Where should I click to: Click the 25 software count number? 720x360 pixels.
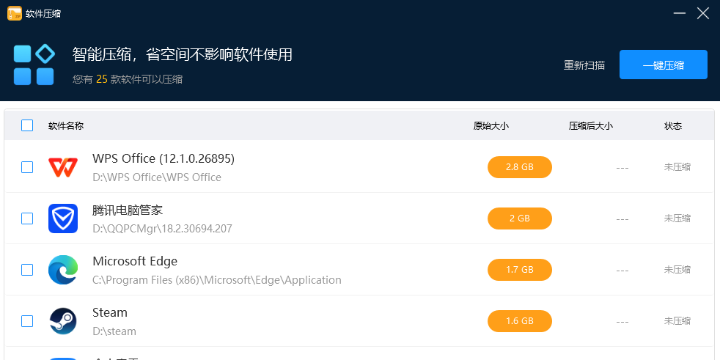(x=101, y=79)
